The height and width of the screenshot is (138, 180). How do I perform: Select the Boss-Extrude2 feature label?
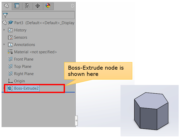click(26, 88)
